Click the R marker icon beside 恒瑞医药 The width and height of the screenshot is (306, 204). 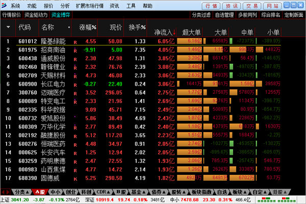click(75, 144)
